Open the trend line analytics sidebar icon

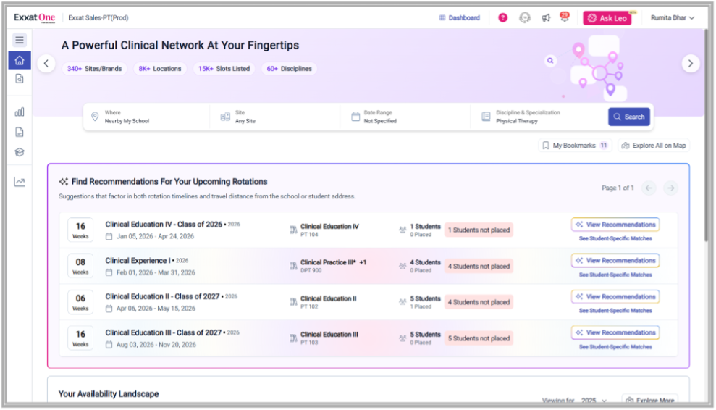[x=20, y=182]
